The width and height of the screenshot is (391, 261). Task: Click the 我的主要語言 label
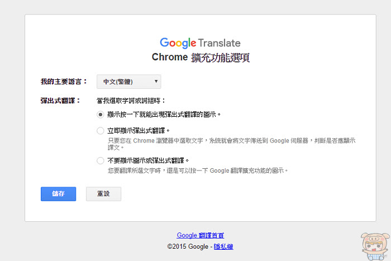pos(64,82)
